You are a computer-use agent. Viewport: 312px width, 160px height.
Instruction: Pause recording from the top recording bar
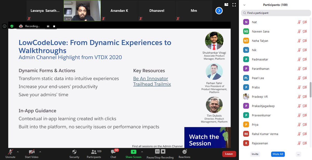point(48,26)
